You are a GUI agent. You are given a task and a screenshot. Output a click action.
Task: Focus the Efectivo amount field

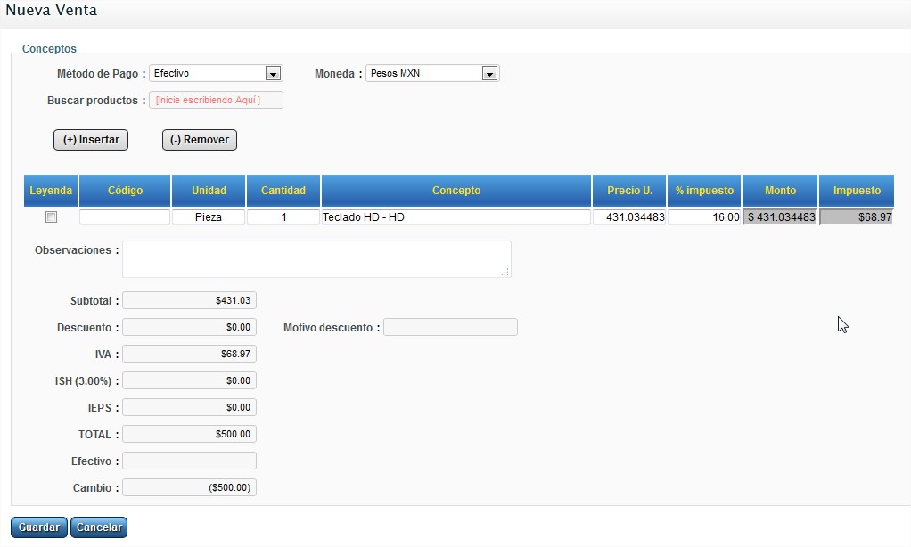(x=189, y=461)
